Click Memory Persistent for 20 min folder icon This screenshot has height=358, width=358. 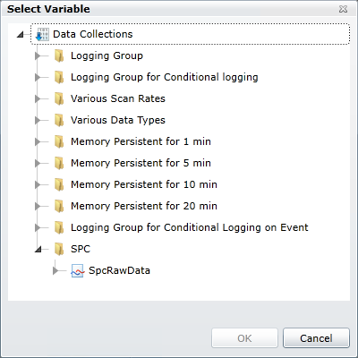tap(59, 206)
